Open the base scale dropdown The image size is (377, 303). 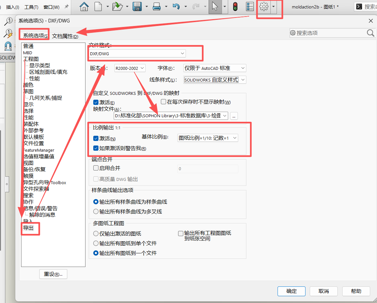[x=208, y=138]
